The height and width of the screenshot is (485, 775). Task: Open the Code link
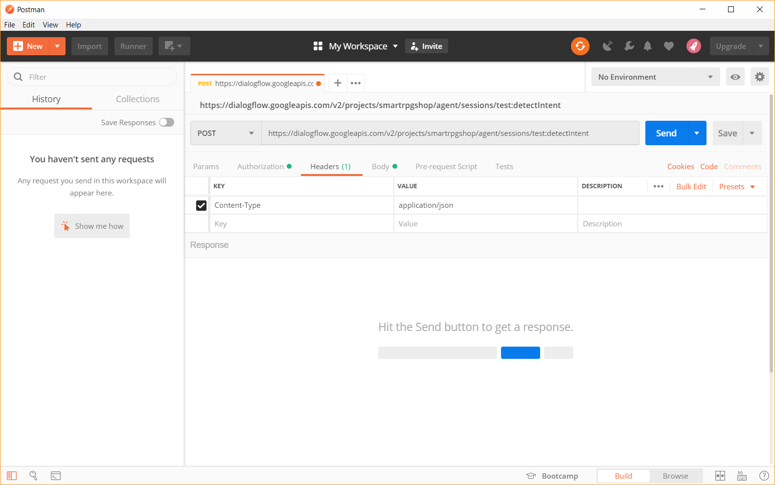point(709,166)
